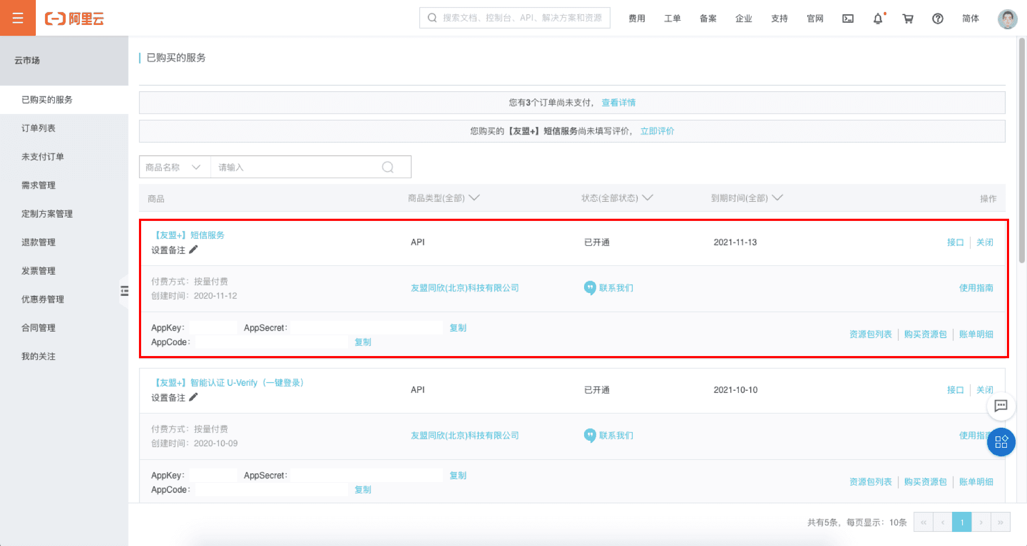Edit remark pencil for 短信服务
Image resolution: width=1027 pixels, height=546 pixels.
point(193,250)
